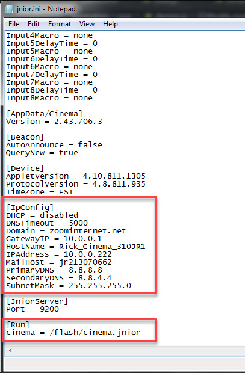Click the IPAddress = 10.0.0.222 line

59,254
